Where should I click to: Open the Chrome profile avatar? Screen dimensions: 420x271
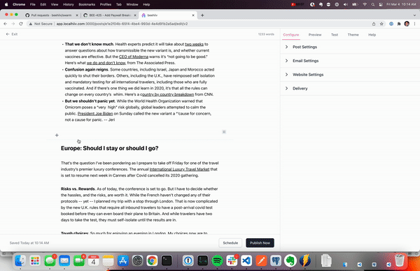(407, 24)
